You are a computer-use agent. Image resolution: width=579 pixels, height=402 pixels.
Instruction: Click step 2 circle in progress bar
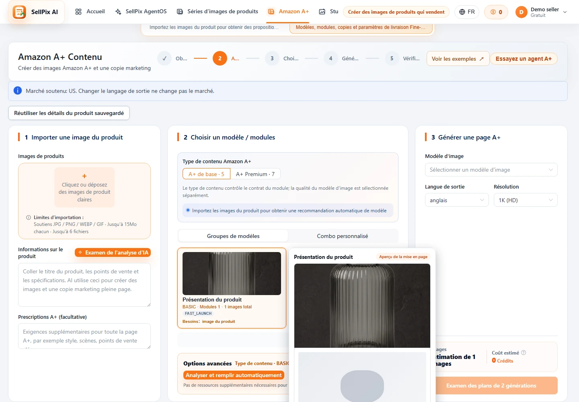220,58
